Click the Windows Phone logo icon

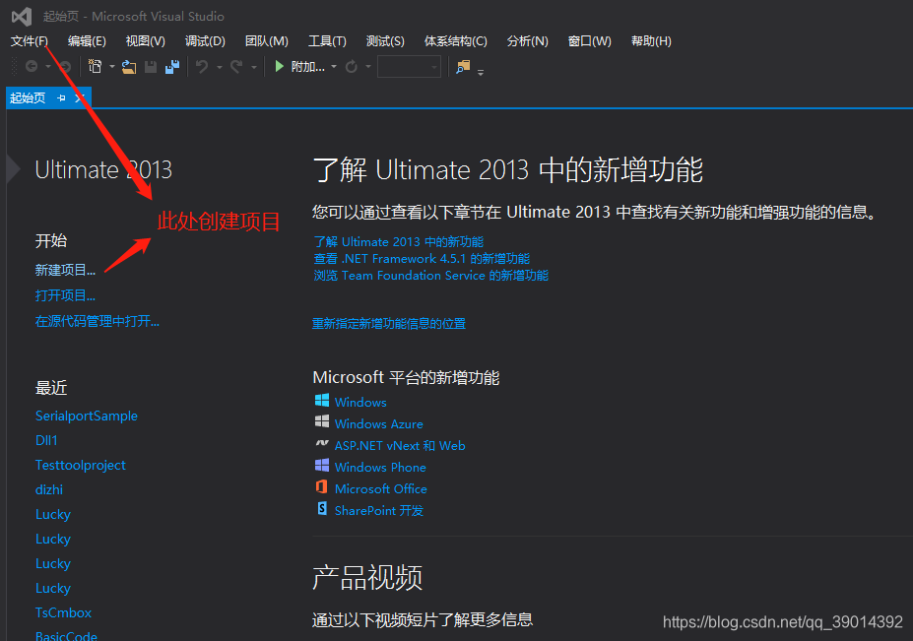click(x=322, y=465)
